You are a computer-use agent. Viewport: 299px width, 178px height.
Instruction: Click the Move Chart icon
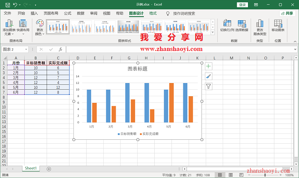[x=278, y=25]
